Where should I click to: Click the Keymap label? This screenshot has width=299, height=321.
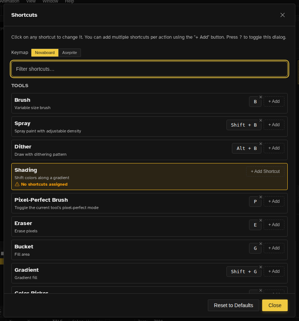click(x=20, y=53)
